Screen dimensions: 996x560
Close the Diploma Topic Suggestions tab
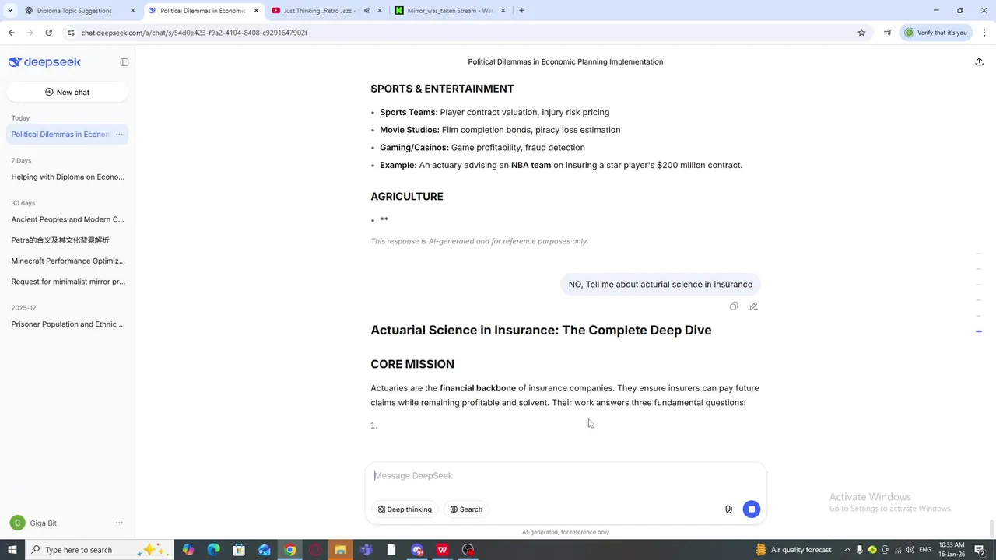point(132,11)
